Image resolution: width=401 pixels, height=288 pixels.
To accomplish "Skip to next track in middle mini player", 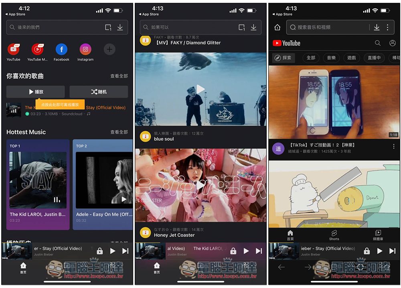I will pos(259,251).
